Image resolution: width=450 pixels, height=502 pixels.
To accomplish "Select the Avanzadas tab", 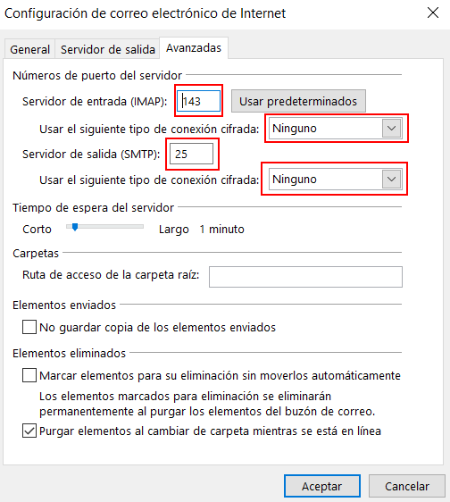I will [x=194, y=48].
